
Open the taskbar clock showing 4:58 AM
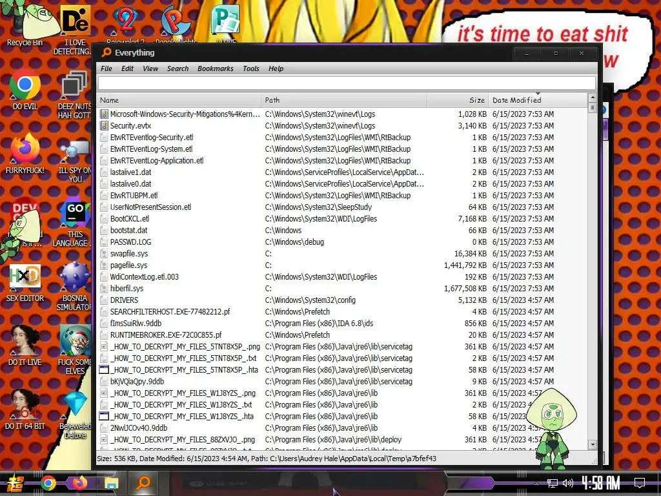point(601,483)
